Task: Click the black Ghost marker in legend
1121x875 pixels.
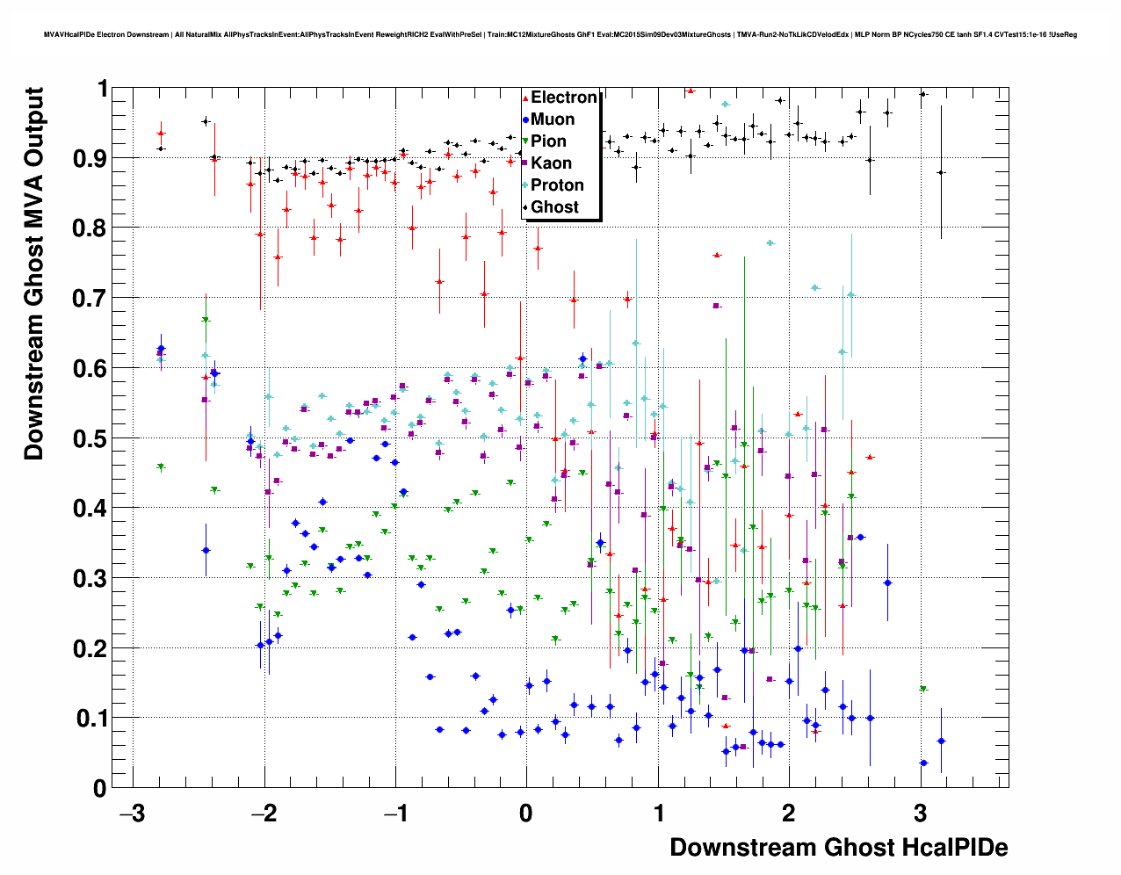Action: [525, 208]
